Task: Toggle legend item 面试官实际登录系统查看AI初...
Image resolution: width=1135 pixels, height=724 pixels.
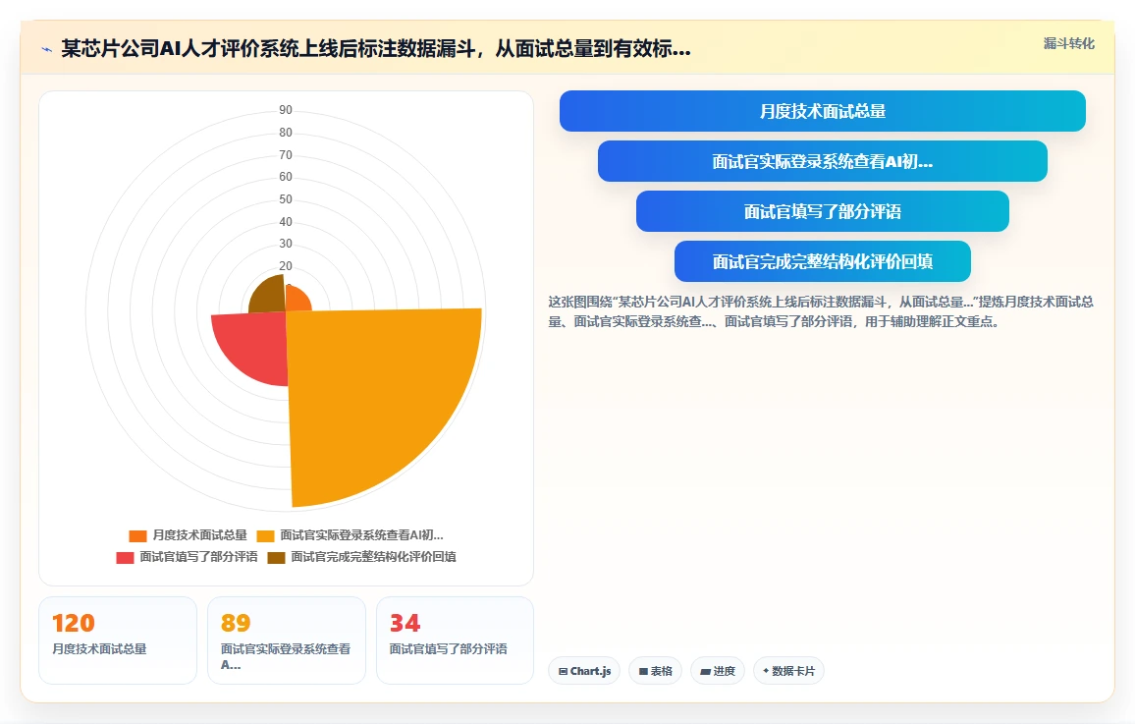Action: pos(351,535)
